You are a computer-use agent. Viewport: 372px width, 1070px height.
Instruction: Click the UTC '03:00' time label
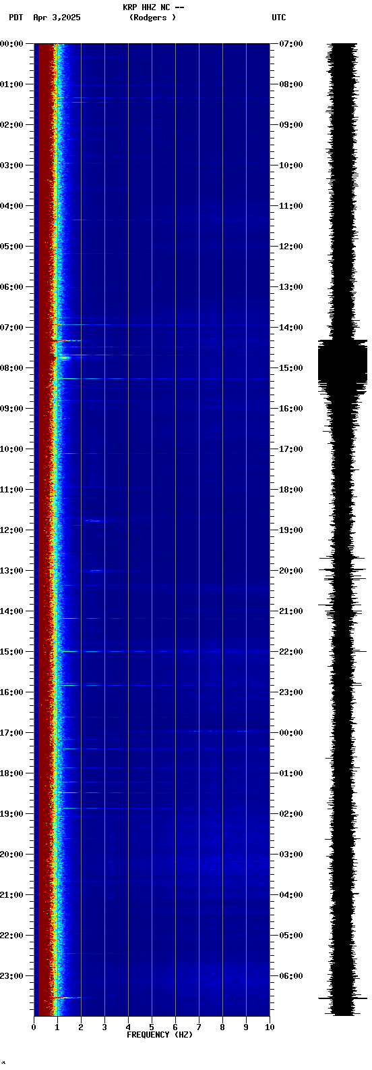point(291,855)
